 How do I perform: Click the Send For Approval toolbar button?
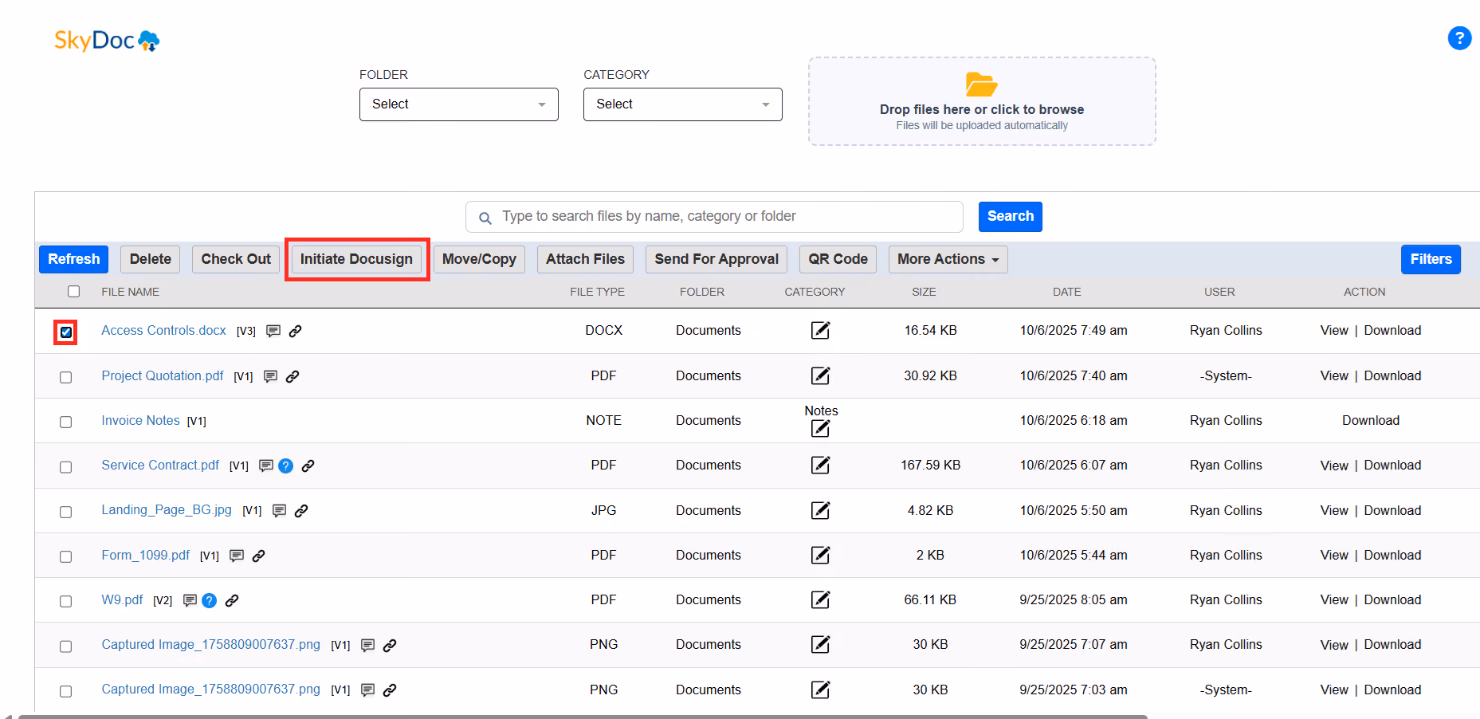coord(716,259)
